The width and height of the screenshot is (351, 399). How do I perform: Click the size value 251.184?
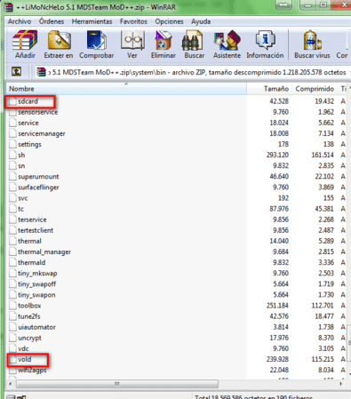click(277, 306)
